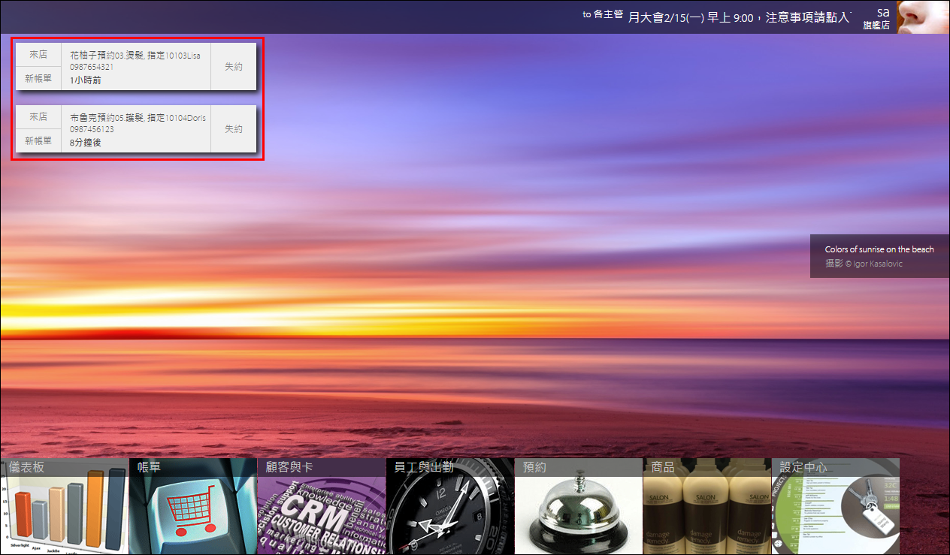The image size is (950, 555).
Task: Click the 月大會 announcement message
Action: tap(740, 17)
